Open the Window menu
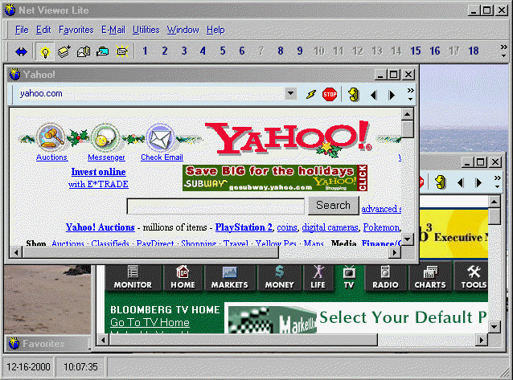Screen dimensions: 513x380 pyautogui.click(x=183, y=30)
